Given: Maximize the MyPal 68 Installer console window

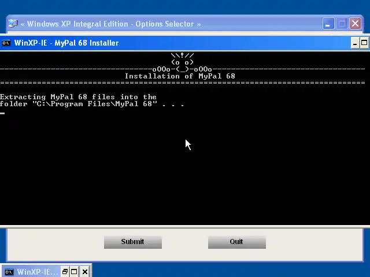Looking at the screenshot, I should (x=364, y=43).
